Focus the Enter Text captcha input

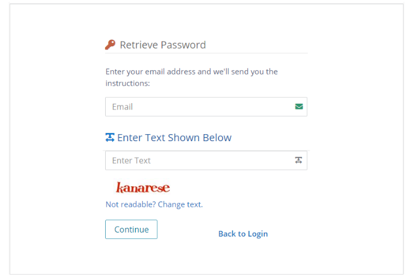tap(200, 161)
